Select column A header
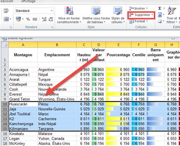 pyautogui.click(x=23, y=45)
